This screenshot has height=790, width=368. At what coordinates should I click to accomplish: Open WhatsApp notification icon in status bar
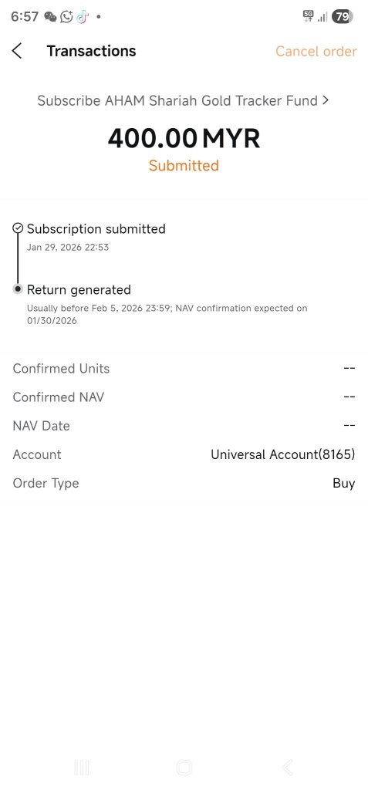[66, 17]
